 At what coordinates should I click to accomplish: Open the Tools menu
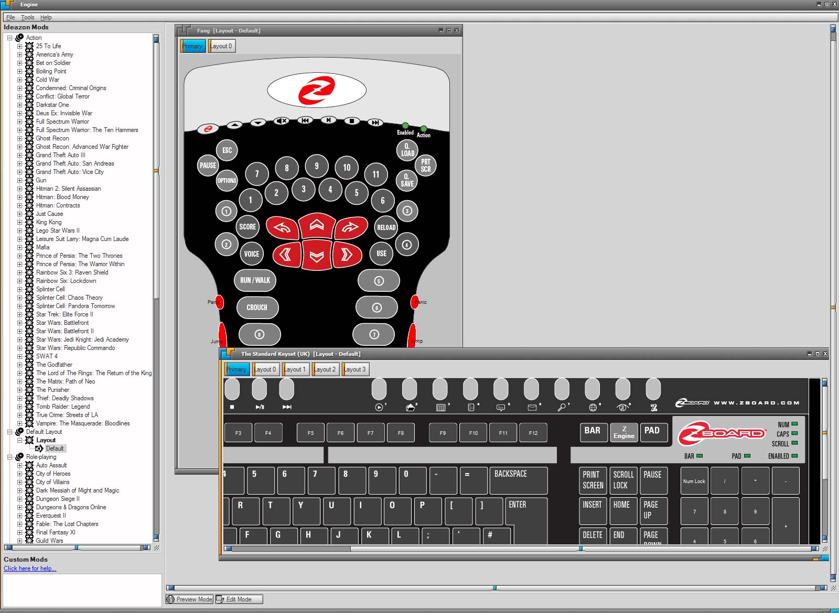point(28,17)
